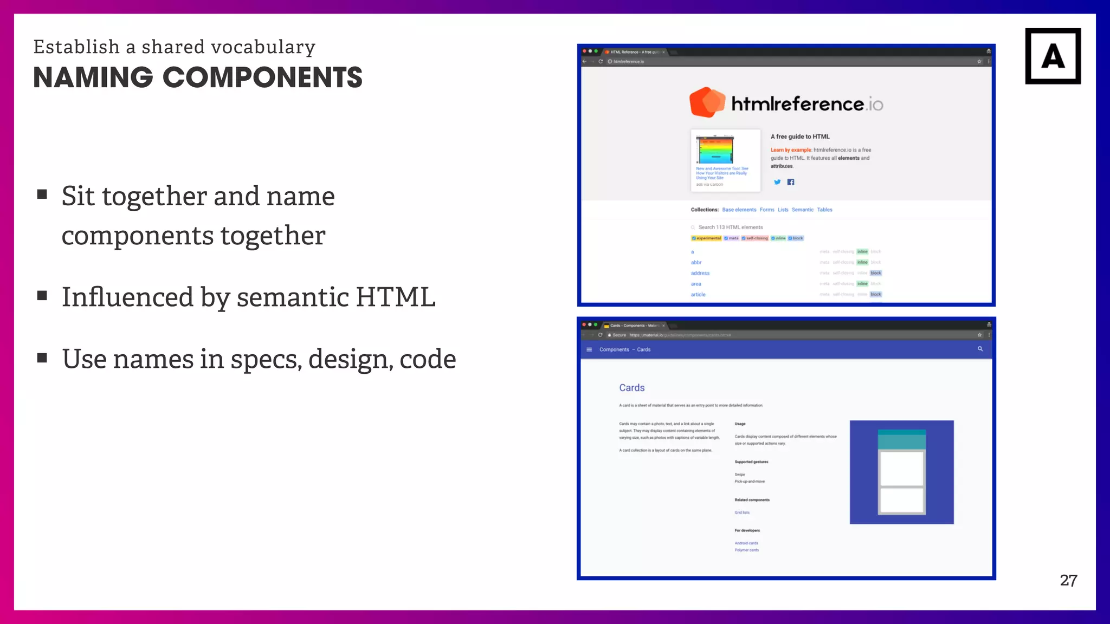Open the Polymer cards developer link
Viewport: 1110px width, 624px height.
[747, 550]
